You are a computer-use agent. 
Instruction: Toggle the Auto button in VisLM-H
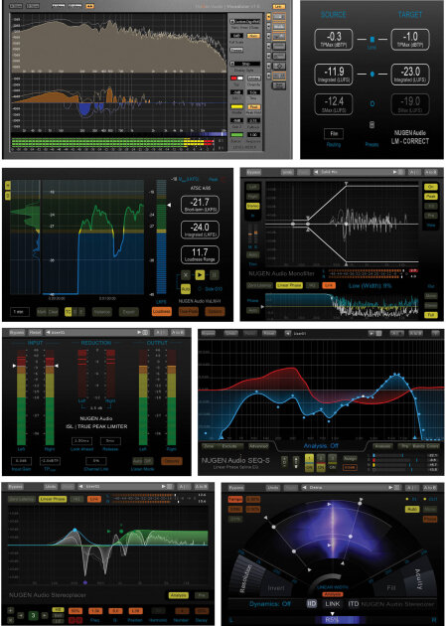tap(186, 288)
